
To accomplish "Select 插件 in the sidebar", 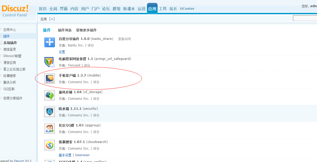I will coord(6,36).
